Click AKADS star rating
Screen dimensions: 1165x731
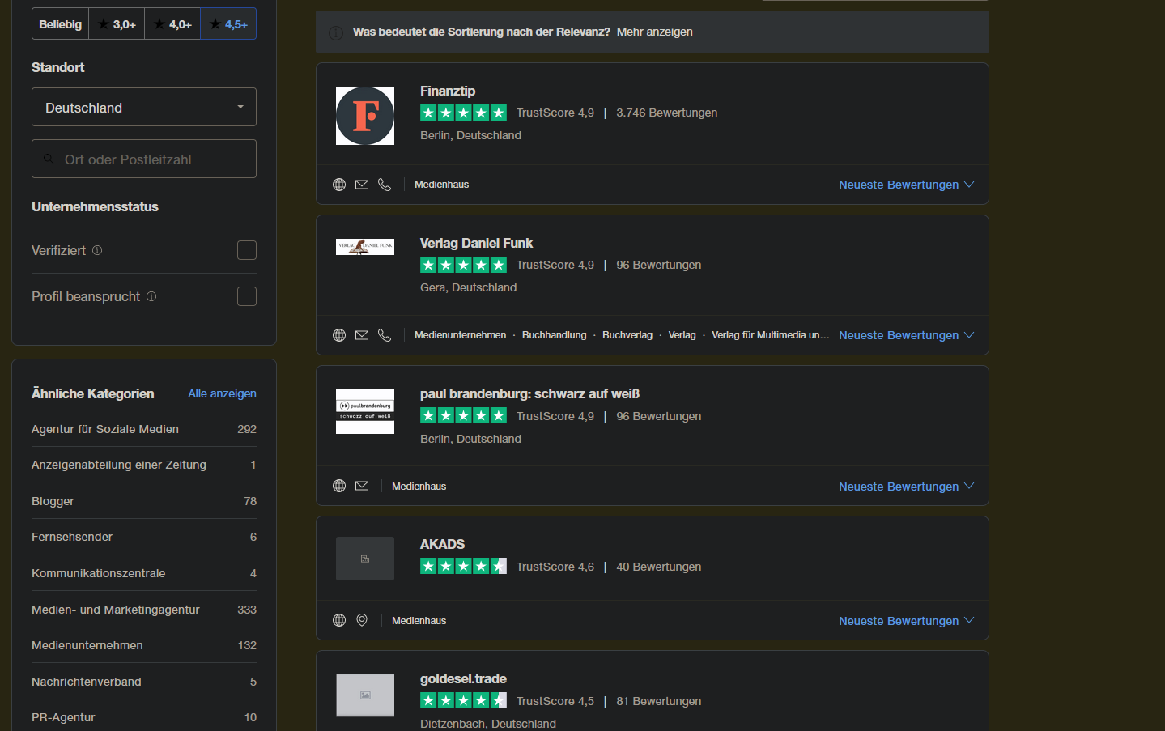tap(463, 566)
